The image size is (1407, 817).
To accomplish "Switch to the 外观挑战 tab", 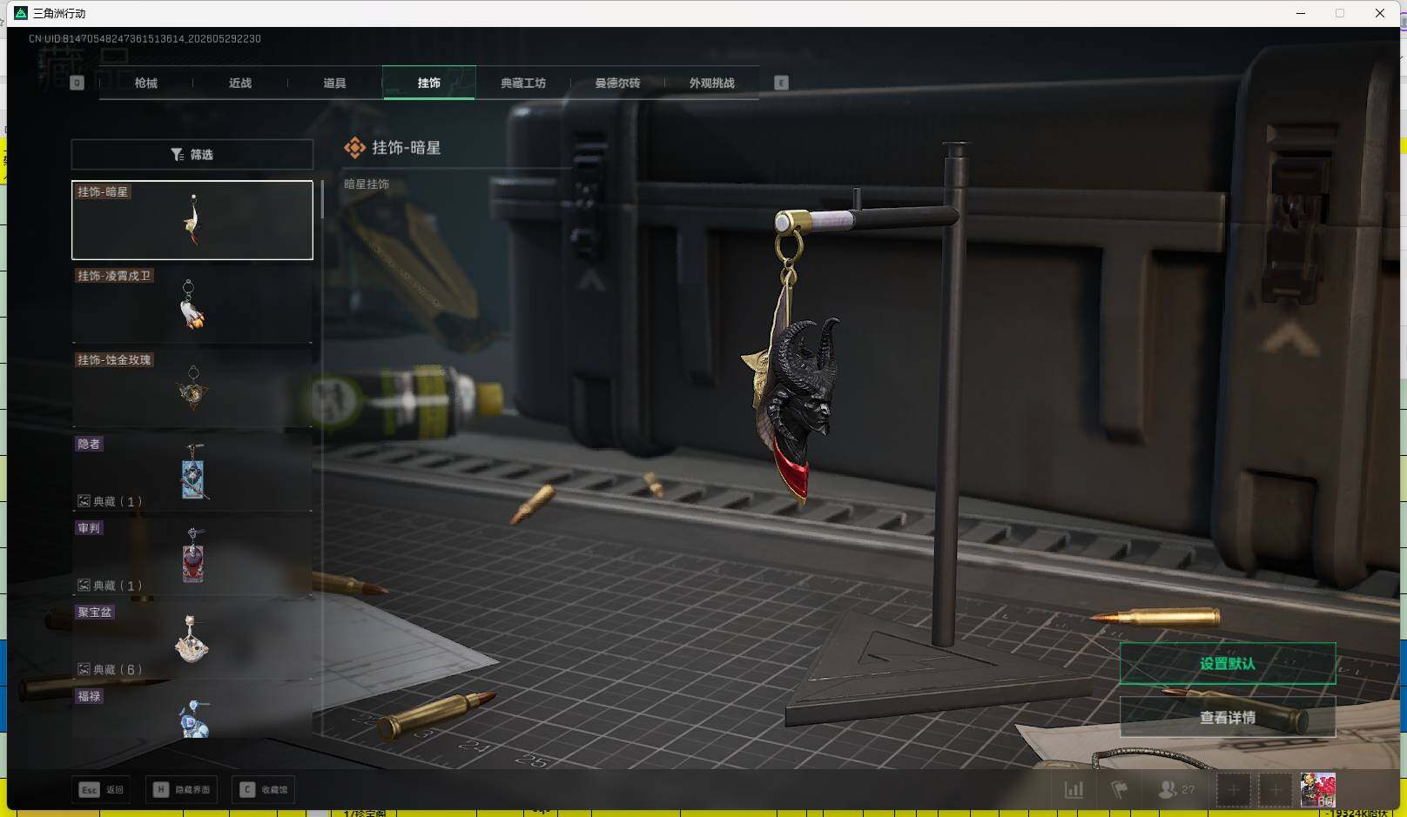I will (711, 83).
